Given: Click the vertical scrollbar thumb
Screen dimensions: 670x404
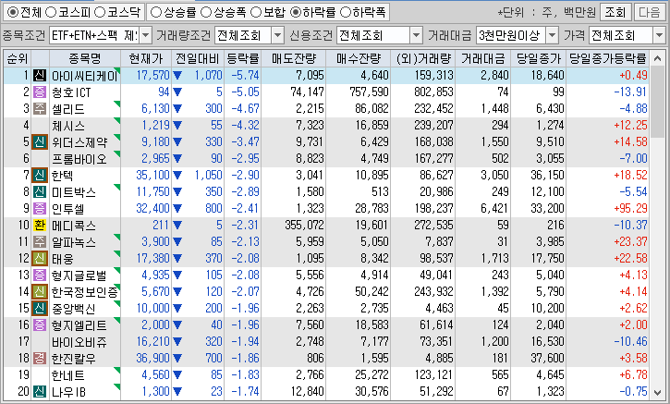Looking at the screenshot, I should click(657, 103).
